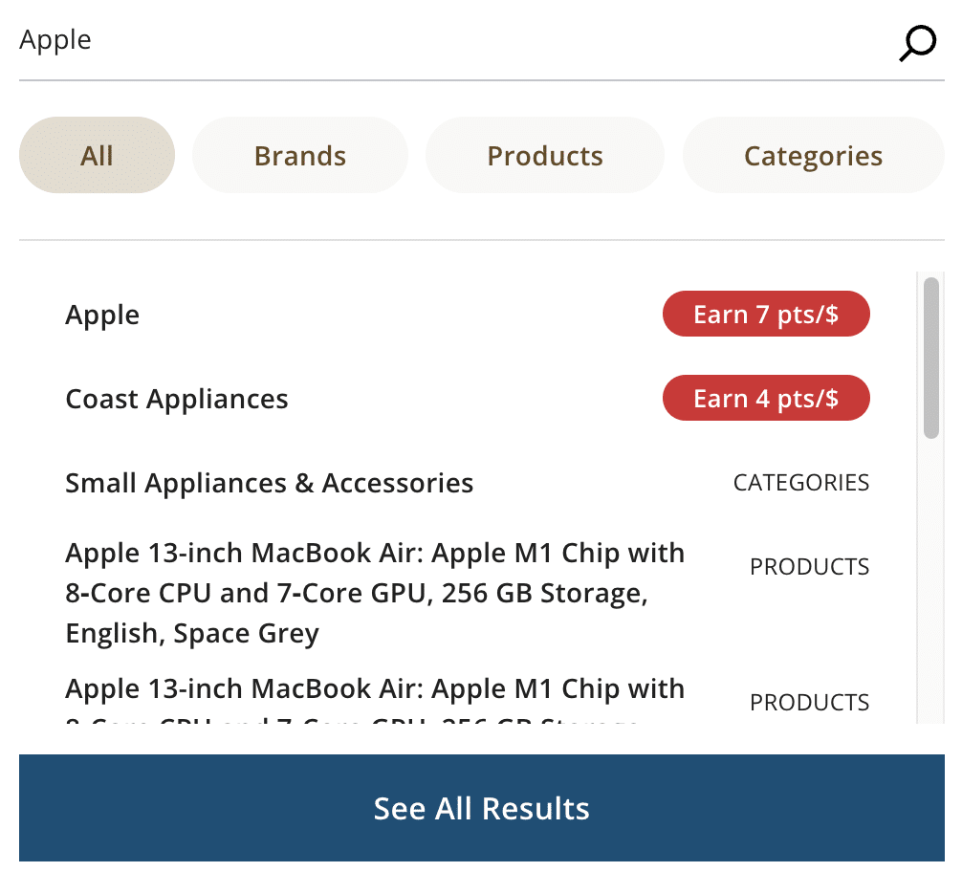Screen dimensions: 962x872
Task: Click the 'Earn 4 pts/$' badge
Action: pyautogui.click(x=766, y=399)
